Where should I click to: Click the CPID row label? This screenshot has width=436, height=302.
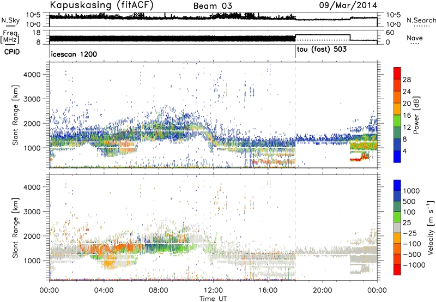tap(12, 52)
